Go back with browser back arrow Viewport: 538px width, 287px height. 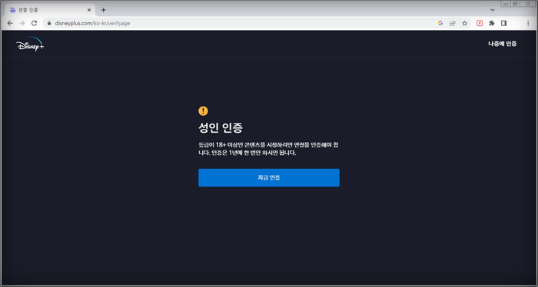coord(10,23)
